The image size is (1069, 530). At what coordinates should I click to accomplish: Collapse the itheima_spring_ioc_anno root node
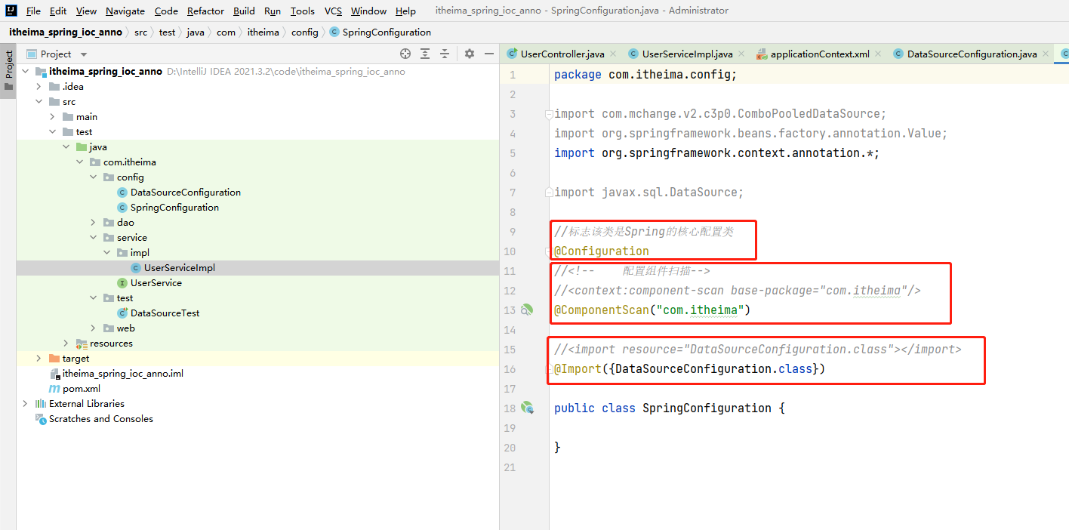(x=25, y=72)
